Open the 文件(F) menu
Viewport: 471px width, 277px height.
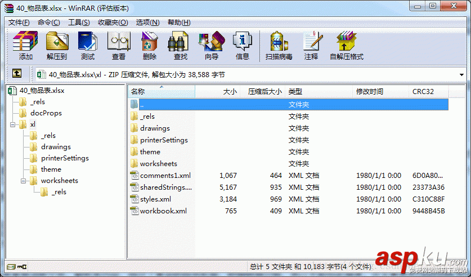click(x=19, y=23)
